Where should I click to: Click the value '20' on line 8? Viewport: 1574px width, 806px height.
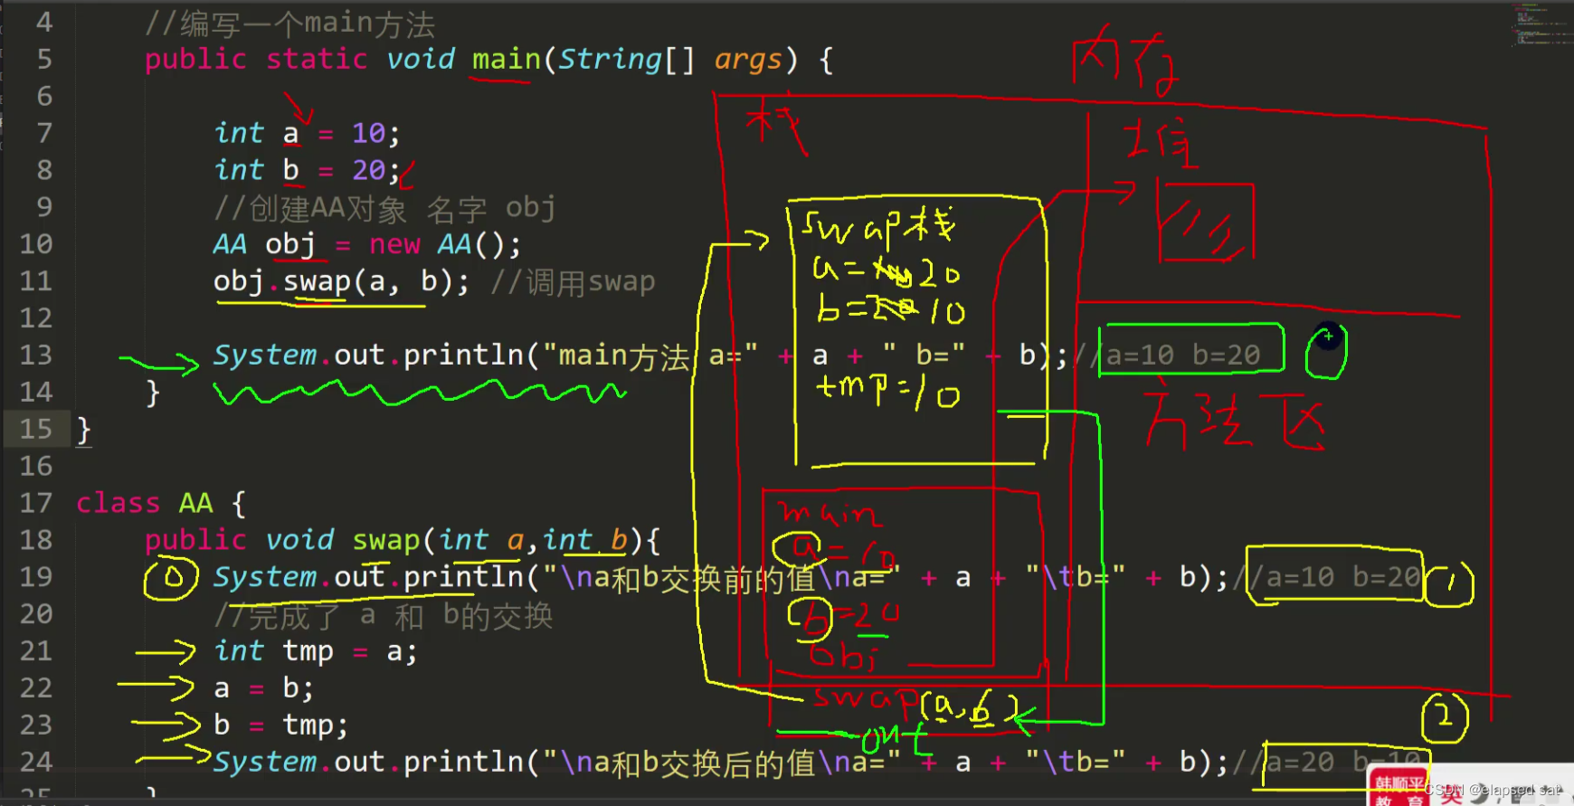(x=368, y=170)
